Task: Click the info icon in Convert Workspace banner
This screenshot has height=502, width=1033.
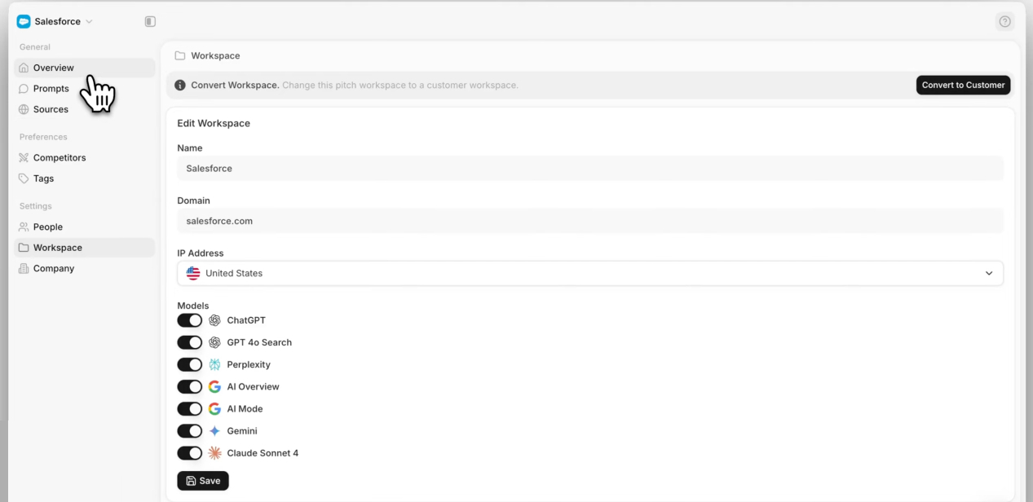Action: [180, 85]
